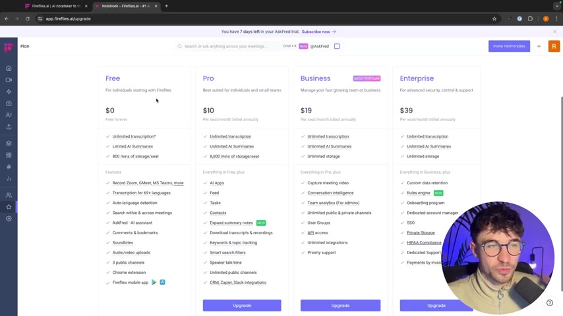
Task: Close the Notebook - Fireflies.ai tab
Action: pyautogui.click(x=156, y=6)
